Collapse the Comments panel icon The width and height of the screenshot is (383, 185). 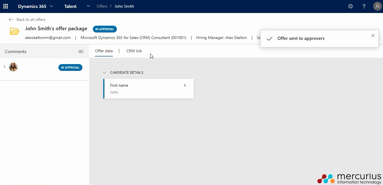point(81,51)
